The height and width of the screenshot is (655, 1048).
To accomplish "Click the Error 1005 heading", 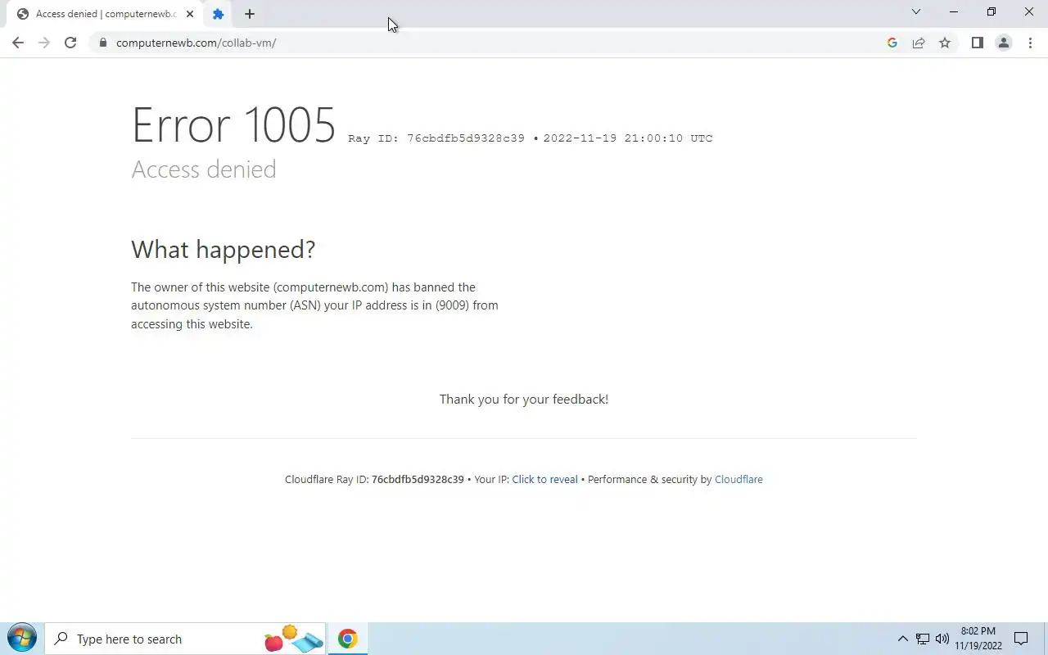I will 234,125.
